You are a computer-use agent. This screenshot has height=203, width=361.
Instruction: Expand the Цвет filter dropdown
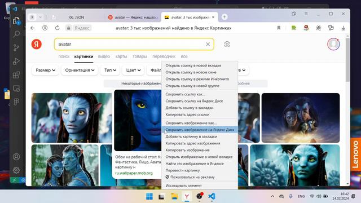(133, 70)
